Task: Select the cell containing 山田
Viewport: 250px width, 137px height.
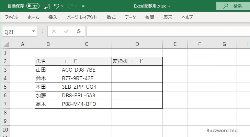Action: pos(48,70)
